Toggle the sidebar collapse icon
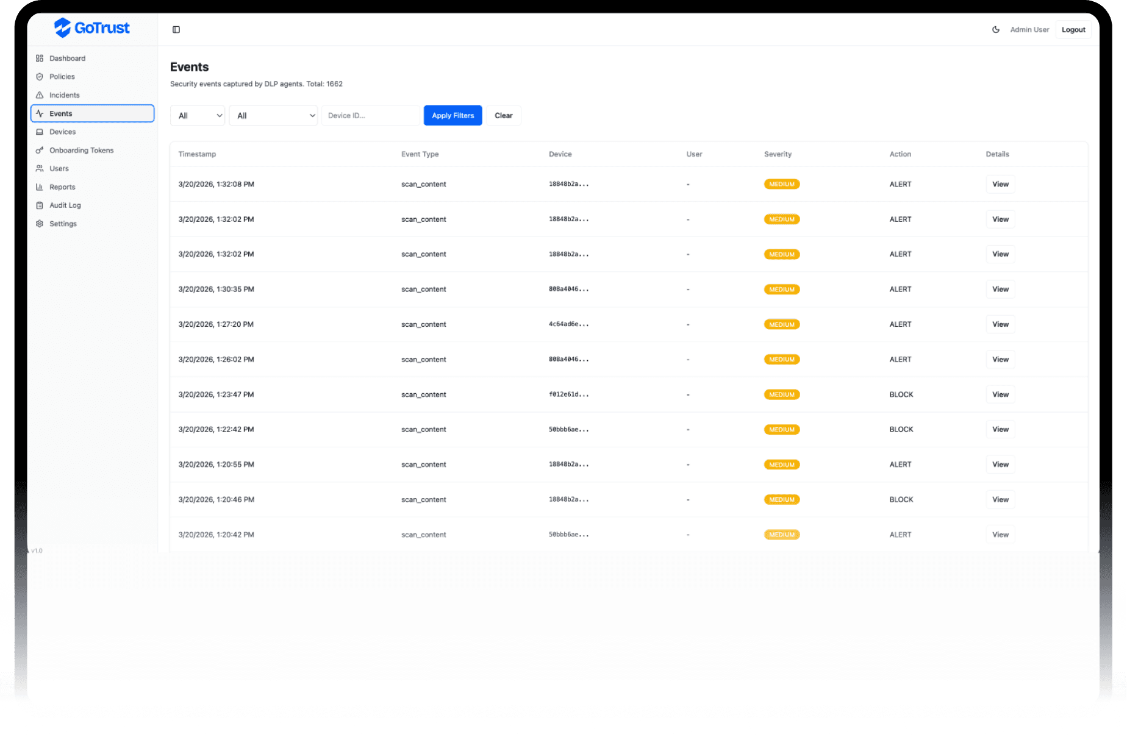Screen dimensions: 1127x737 [x=176, y=29]
